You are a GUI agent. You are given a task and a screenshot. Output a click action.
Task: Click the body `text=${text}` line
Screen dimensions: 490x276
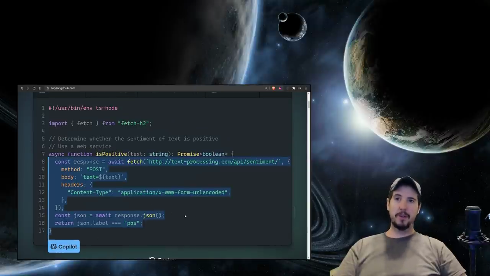point(94,177)
